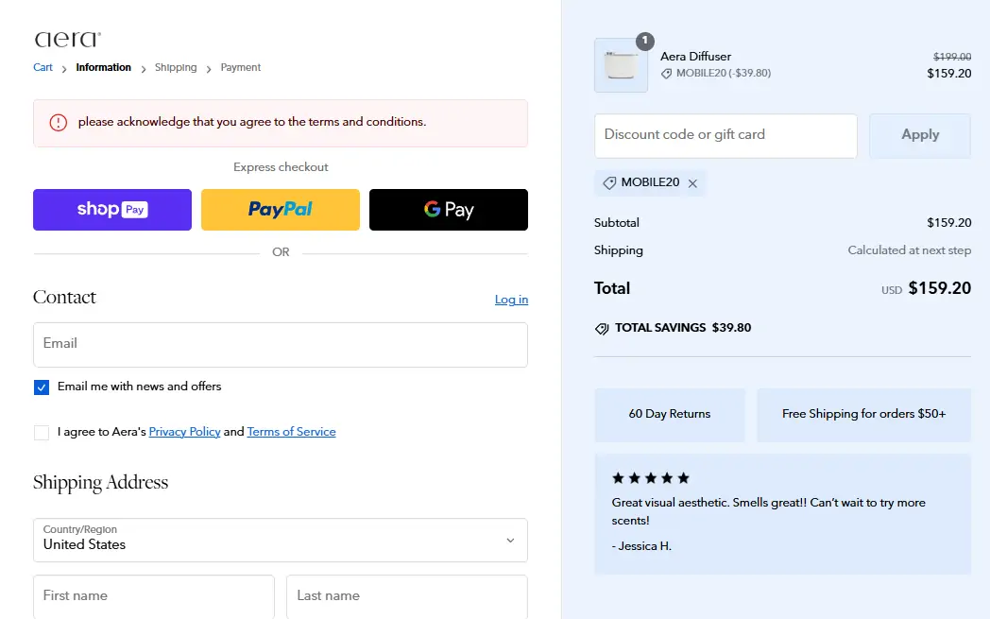The image size is (990, 619).
Task: Click the Aera logo
Action: (x=67, y=40)
